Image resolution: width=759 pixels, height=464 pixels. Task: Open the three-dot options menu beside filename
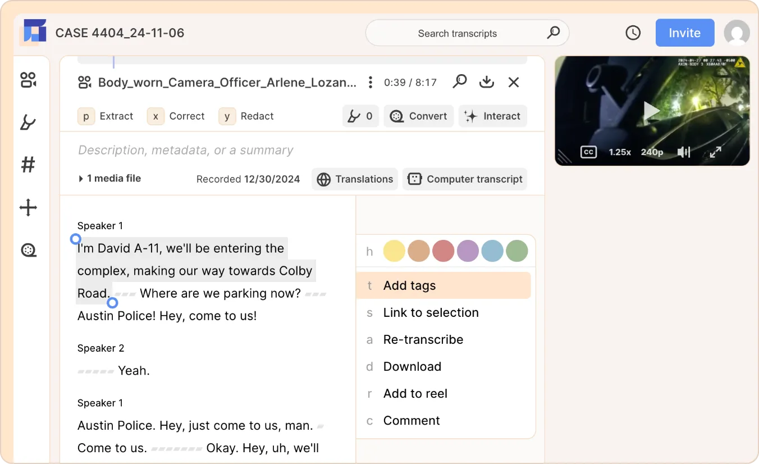371,83
